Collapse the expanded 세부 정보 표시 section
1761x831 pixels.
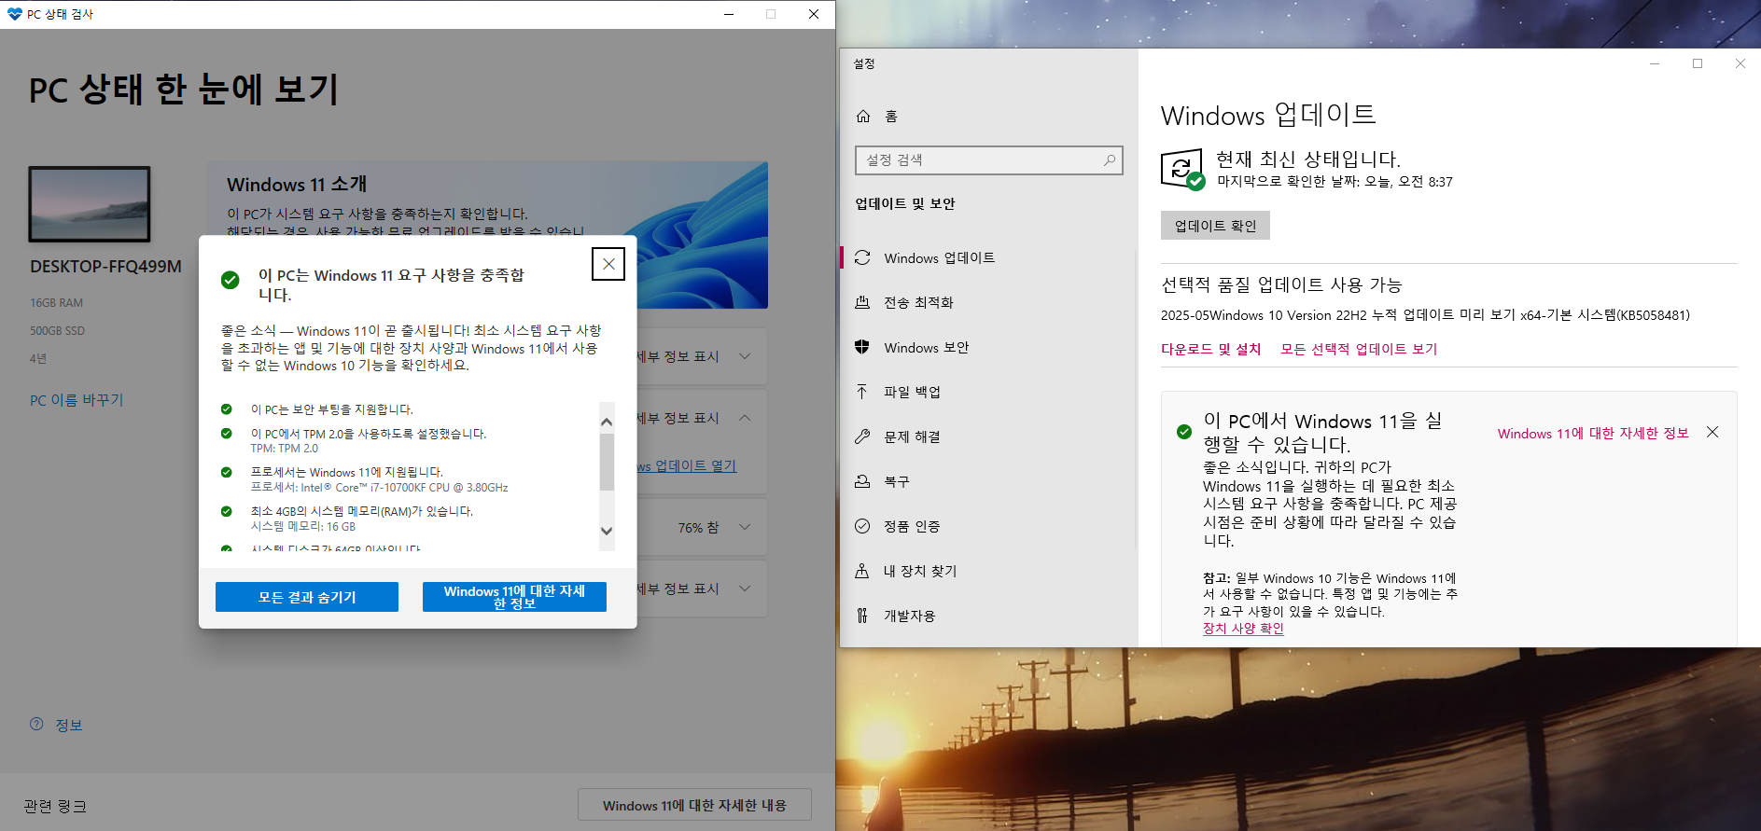[745, 418]
